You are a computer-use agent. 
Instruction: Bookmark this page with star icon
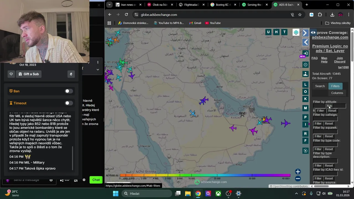tap(300, 15)
